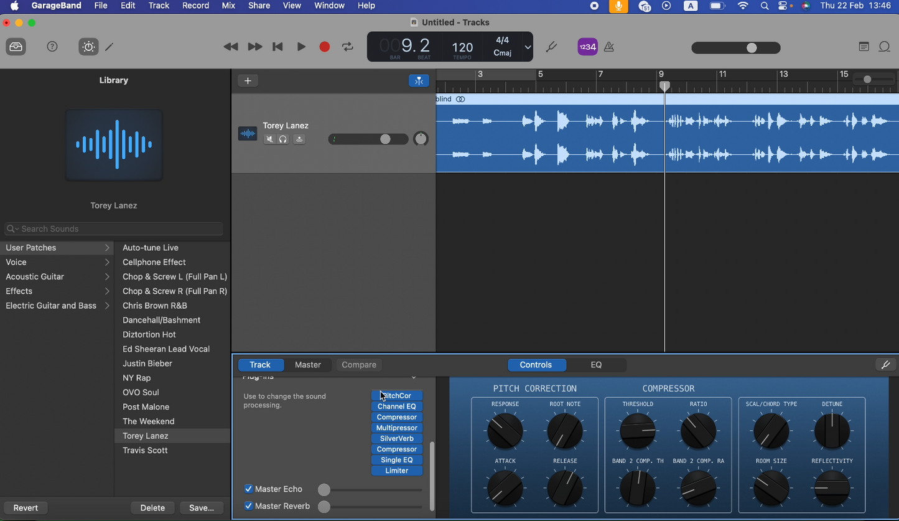Uncheck the Master Reverb checkbox

click(249, 506)
